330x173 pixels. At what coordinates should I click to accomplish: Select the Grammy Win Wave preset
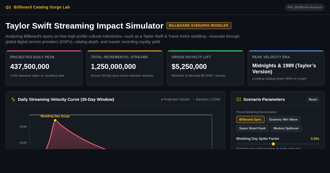click(x=283, y=119)
